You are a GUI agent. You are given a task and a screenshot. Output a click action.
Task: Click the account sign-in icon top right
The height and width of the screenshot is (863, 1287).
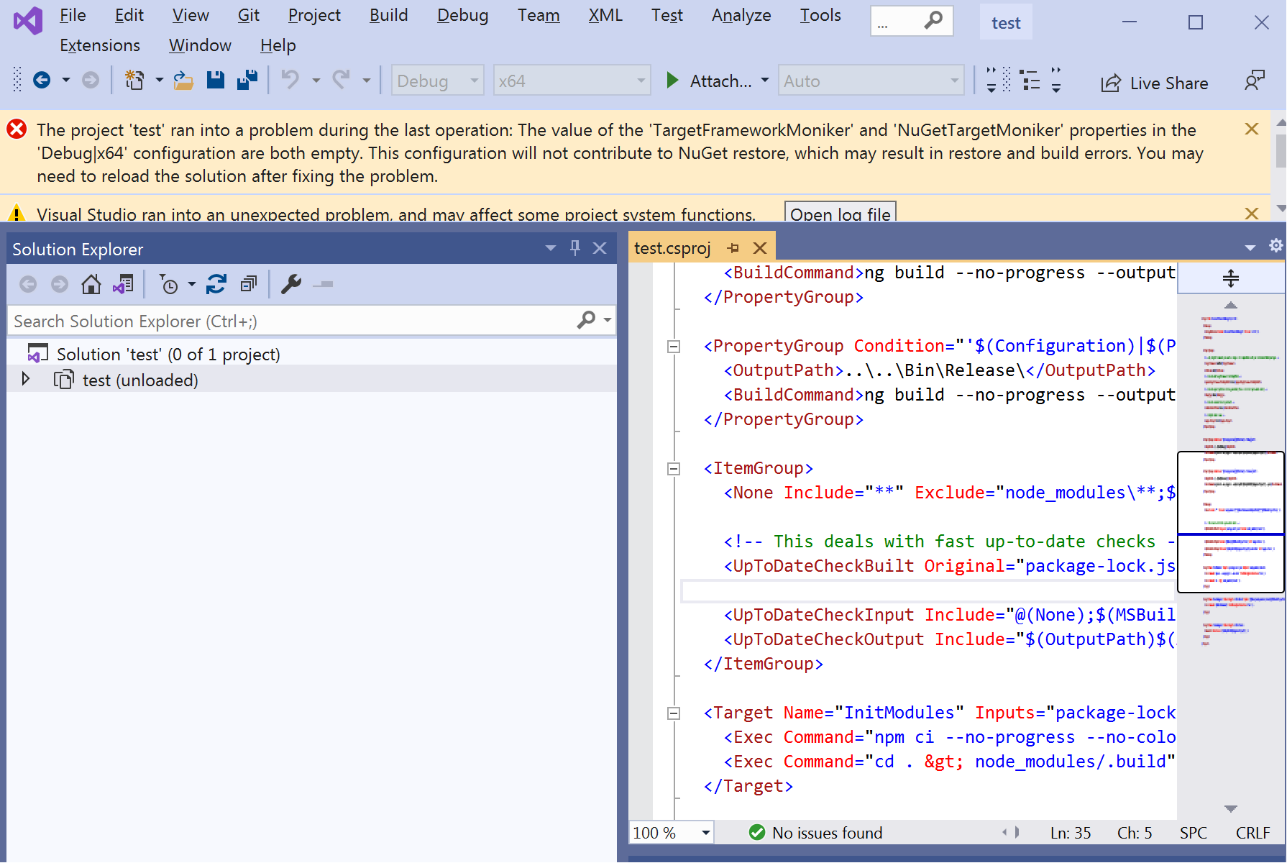pyautogui.click(x=1256, y=79)
